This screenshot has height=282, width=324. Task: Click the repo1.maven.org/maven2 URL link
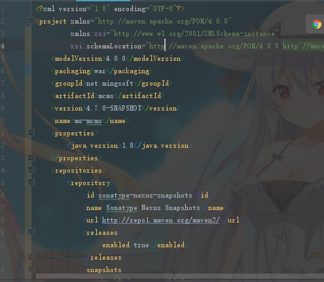161,220
